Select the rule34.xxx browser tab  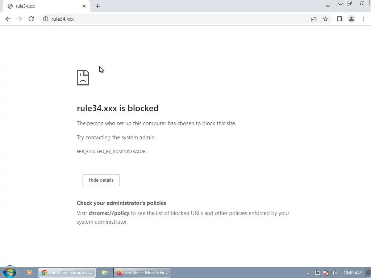[x=46, y=6]
